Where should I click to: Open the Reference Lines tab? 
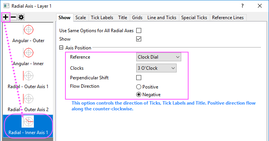pos(228,18)
